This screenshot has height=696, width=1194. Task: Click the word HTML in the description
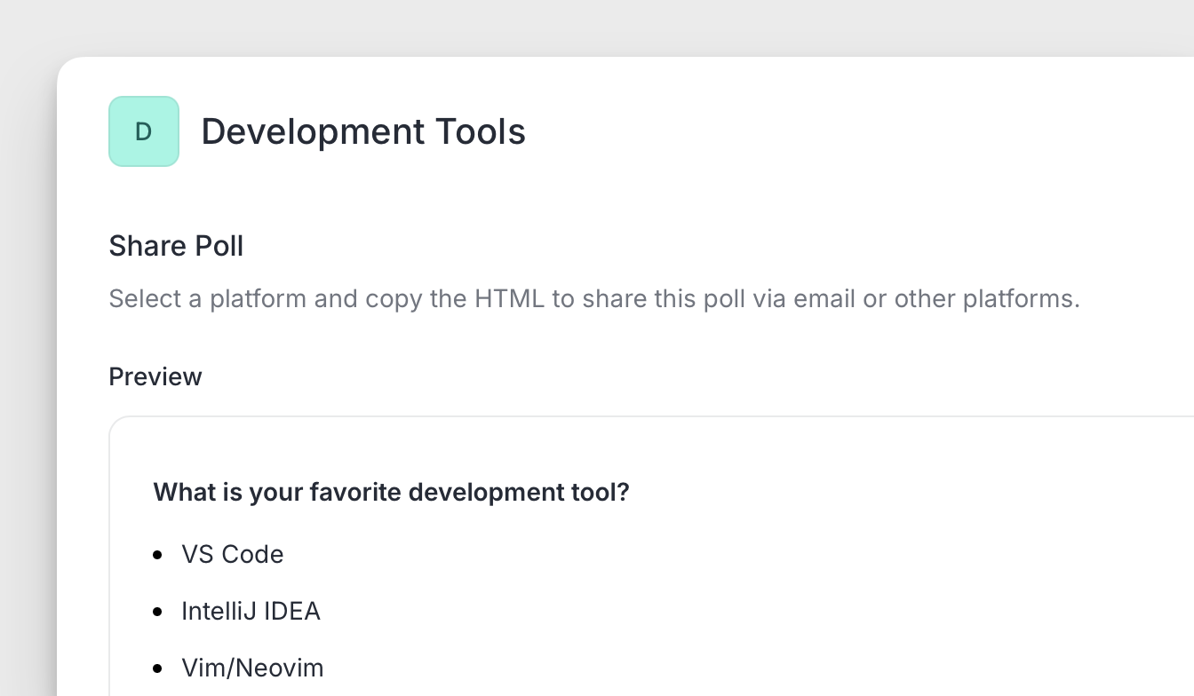coord(509,298)
